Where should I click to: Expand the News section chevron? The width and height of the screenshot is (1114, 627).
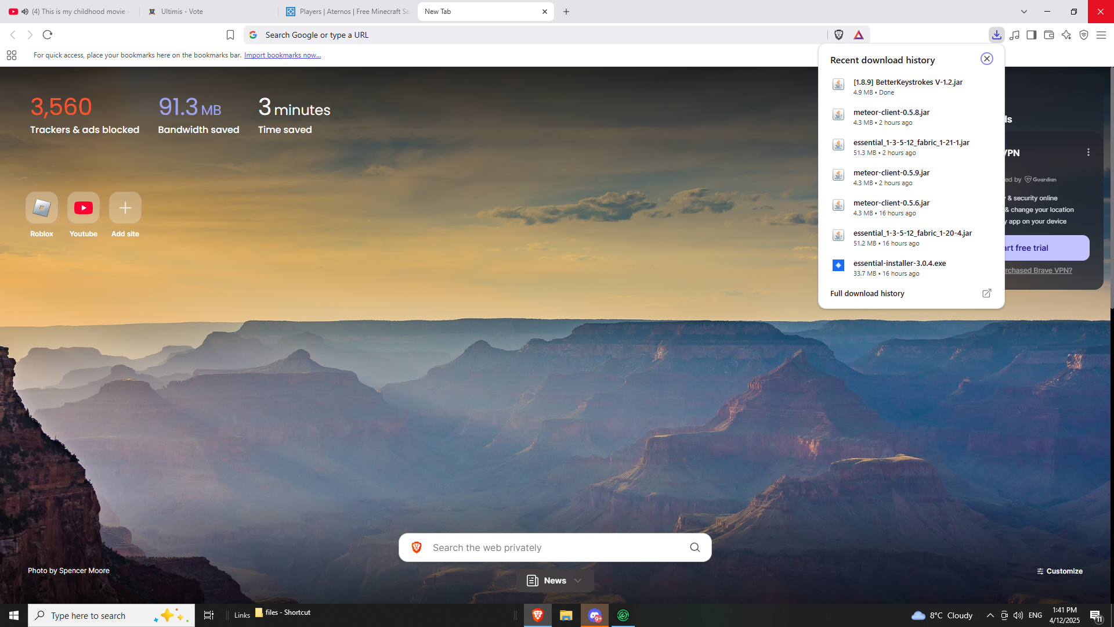(578, 581)
